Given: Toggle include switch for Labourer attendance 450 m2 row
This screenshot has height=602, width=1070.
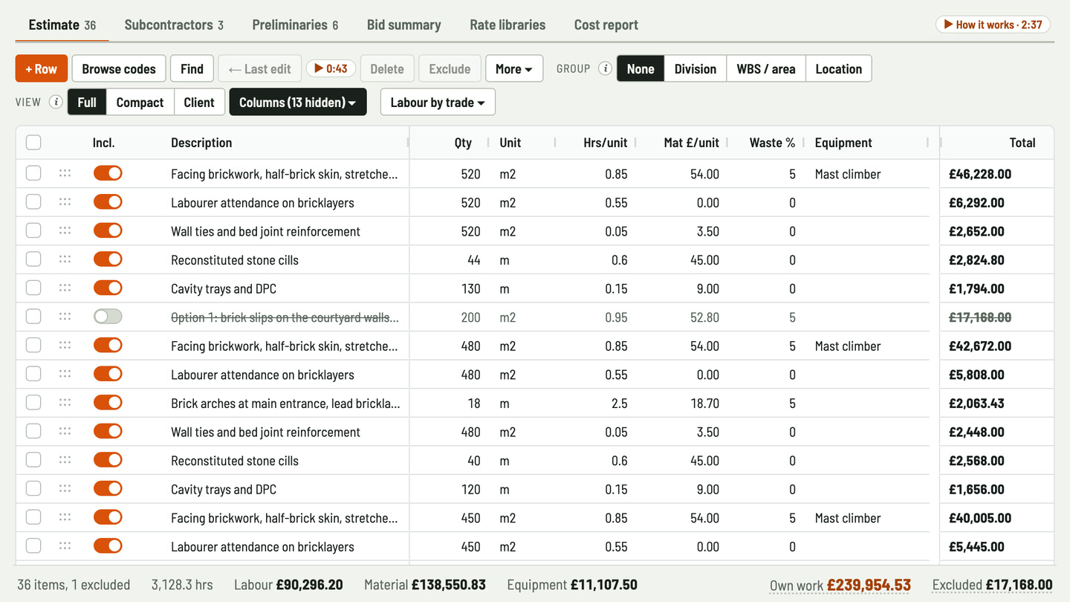Looking at the screenshot, I should point(108,546).
